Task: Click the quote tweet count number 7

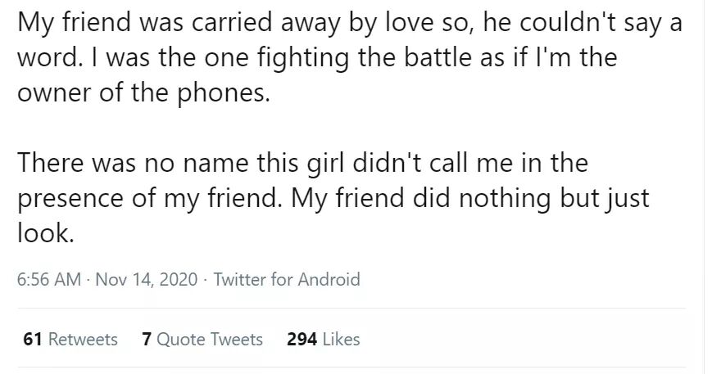Action: pos(147,339)
